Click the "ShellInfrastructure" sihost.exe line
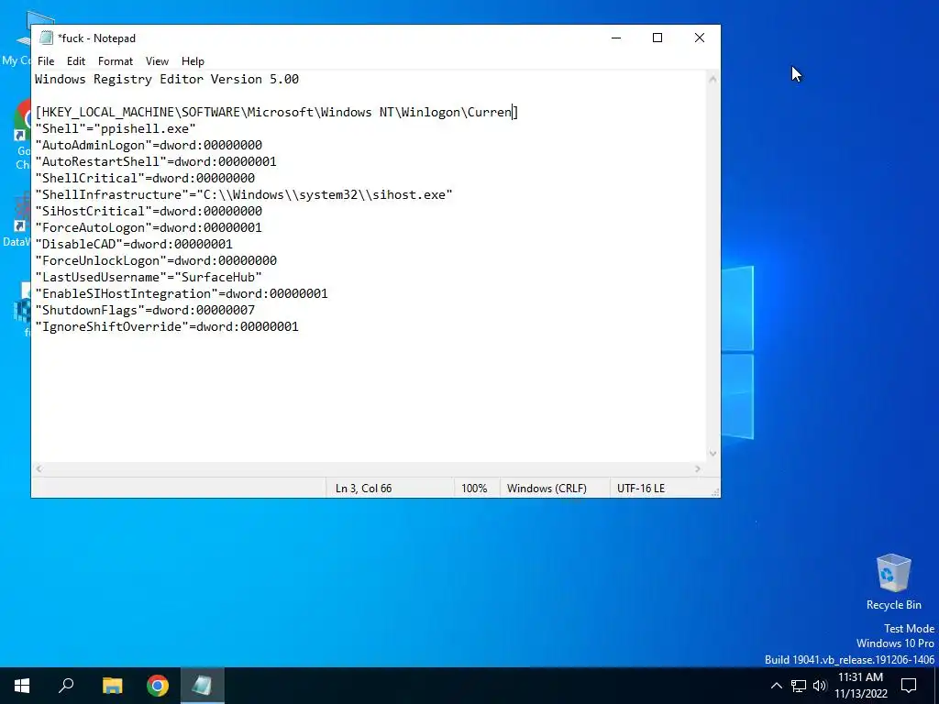Image resolution: width=939 pixels, height=704 pixels. click(244, 194)
